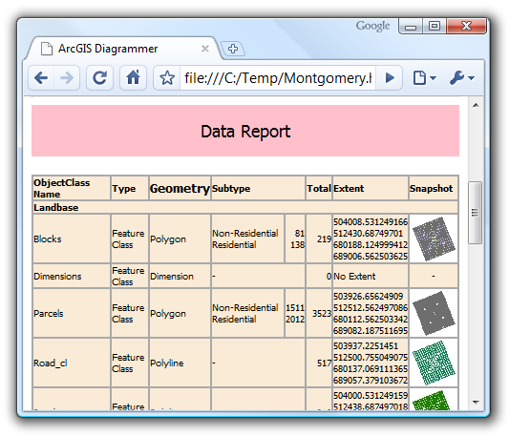Click the Dimensions Feature Class type cell
Image resolution: width=509 pixels, height=436 pixels.
pos(130,276)
